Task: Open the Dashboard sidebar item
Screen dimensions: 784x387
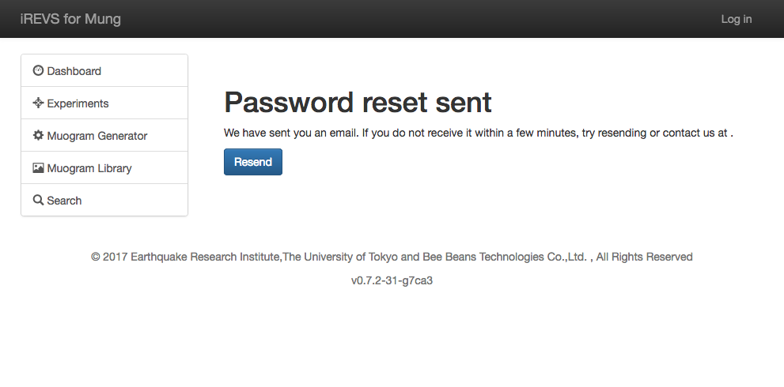Action: point(74,71)
